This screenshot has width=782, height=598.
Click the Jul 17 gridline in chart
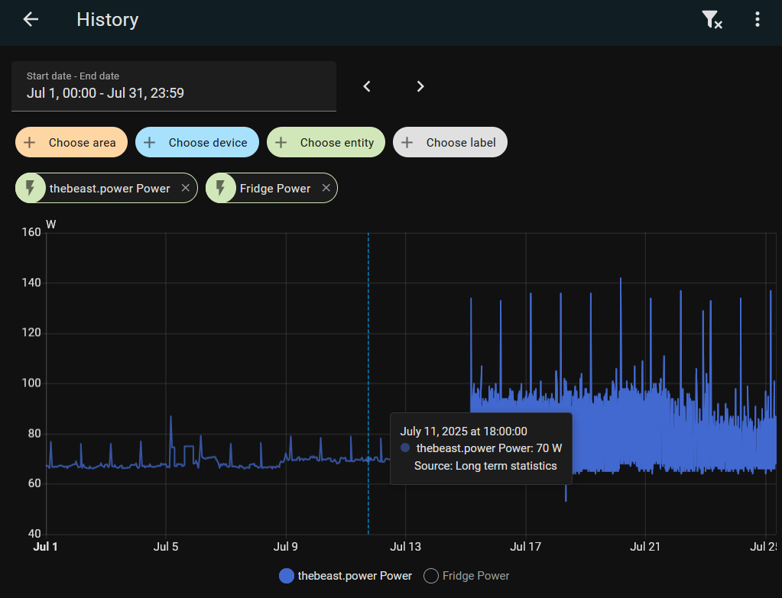pyautogui.click(x=526, y=383)
